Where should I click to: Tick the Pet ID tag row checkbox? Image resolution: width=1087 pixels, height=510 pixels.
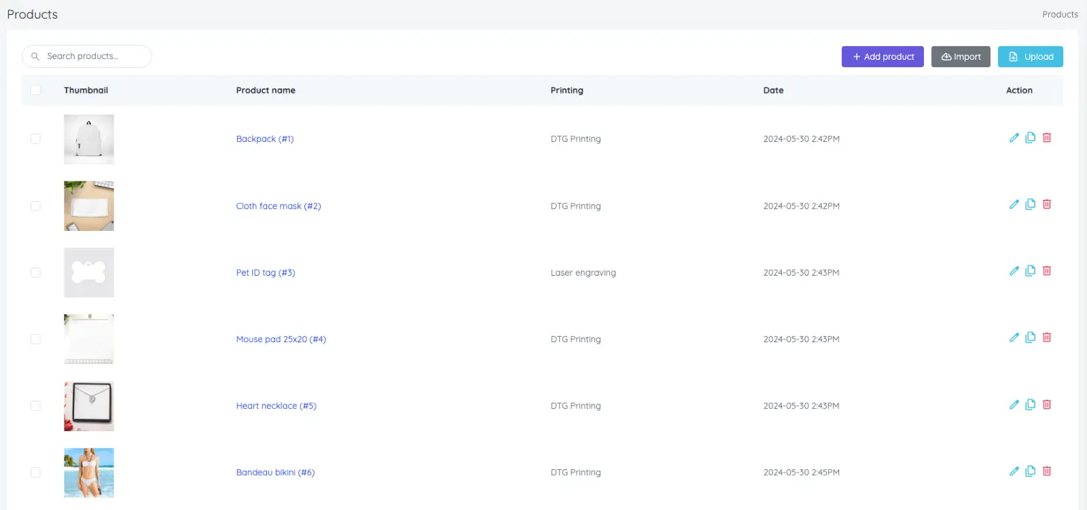coord(35,272)
